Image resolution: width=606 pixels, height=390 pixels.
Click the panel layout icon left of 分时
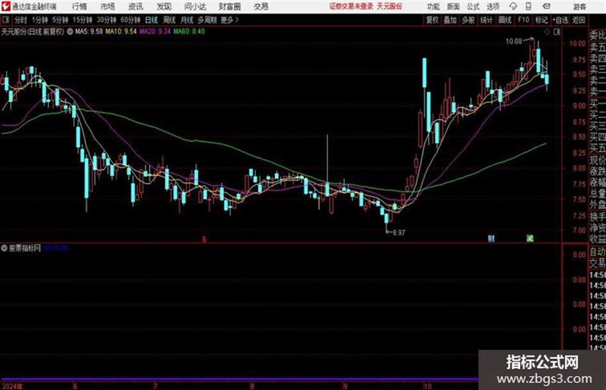[6, 20]
